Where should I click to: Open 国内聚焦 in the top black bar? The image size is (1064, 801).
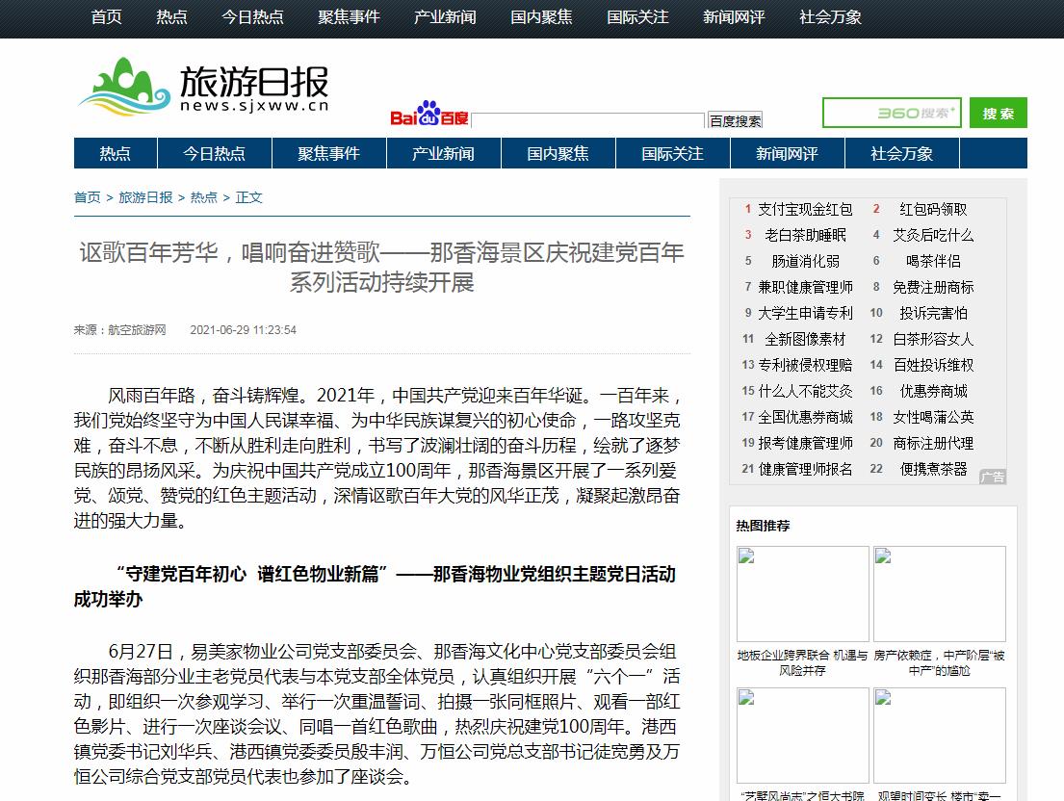point(541,17)
